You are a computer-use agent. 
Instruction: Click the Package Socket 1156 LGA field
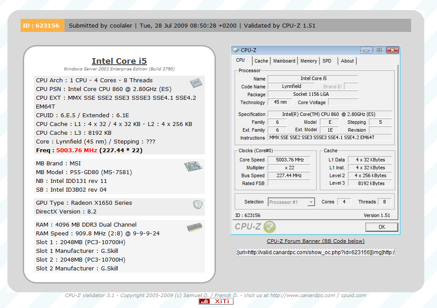pyautogui.click(x=313, y=94)
